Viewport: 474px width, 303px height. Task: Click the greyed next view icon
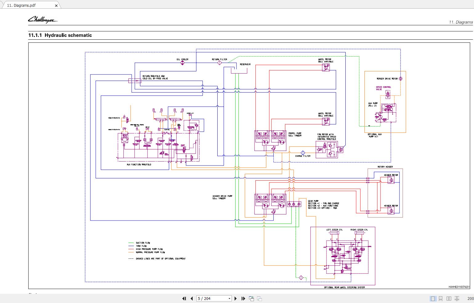(x=259, y=298)
